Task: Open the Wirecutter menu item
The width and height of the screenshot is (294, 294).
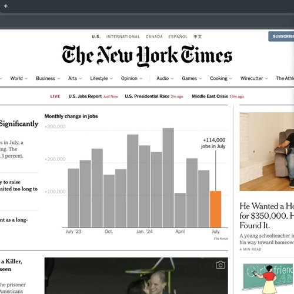Action: pos(252,78)
